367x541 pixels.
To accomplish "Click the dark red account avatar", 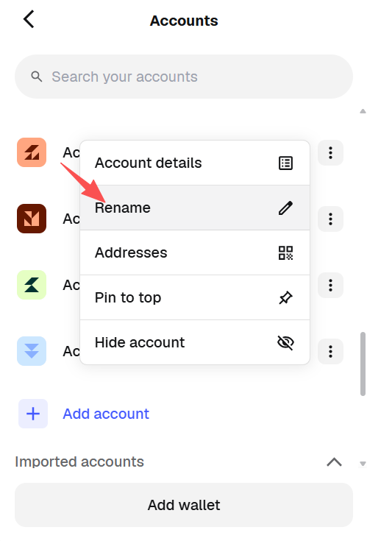I will (32, 219).
